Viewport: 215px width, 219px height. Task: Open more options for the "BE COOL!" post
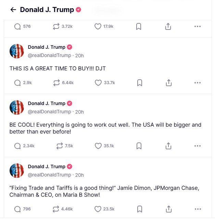[197, 146]
